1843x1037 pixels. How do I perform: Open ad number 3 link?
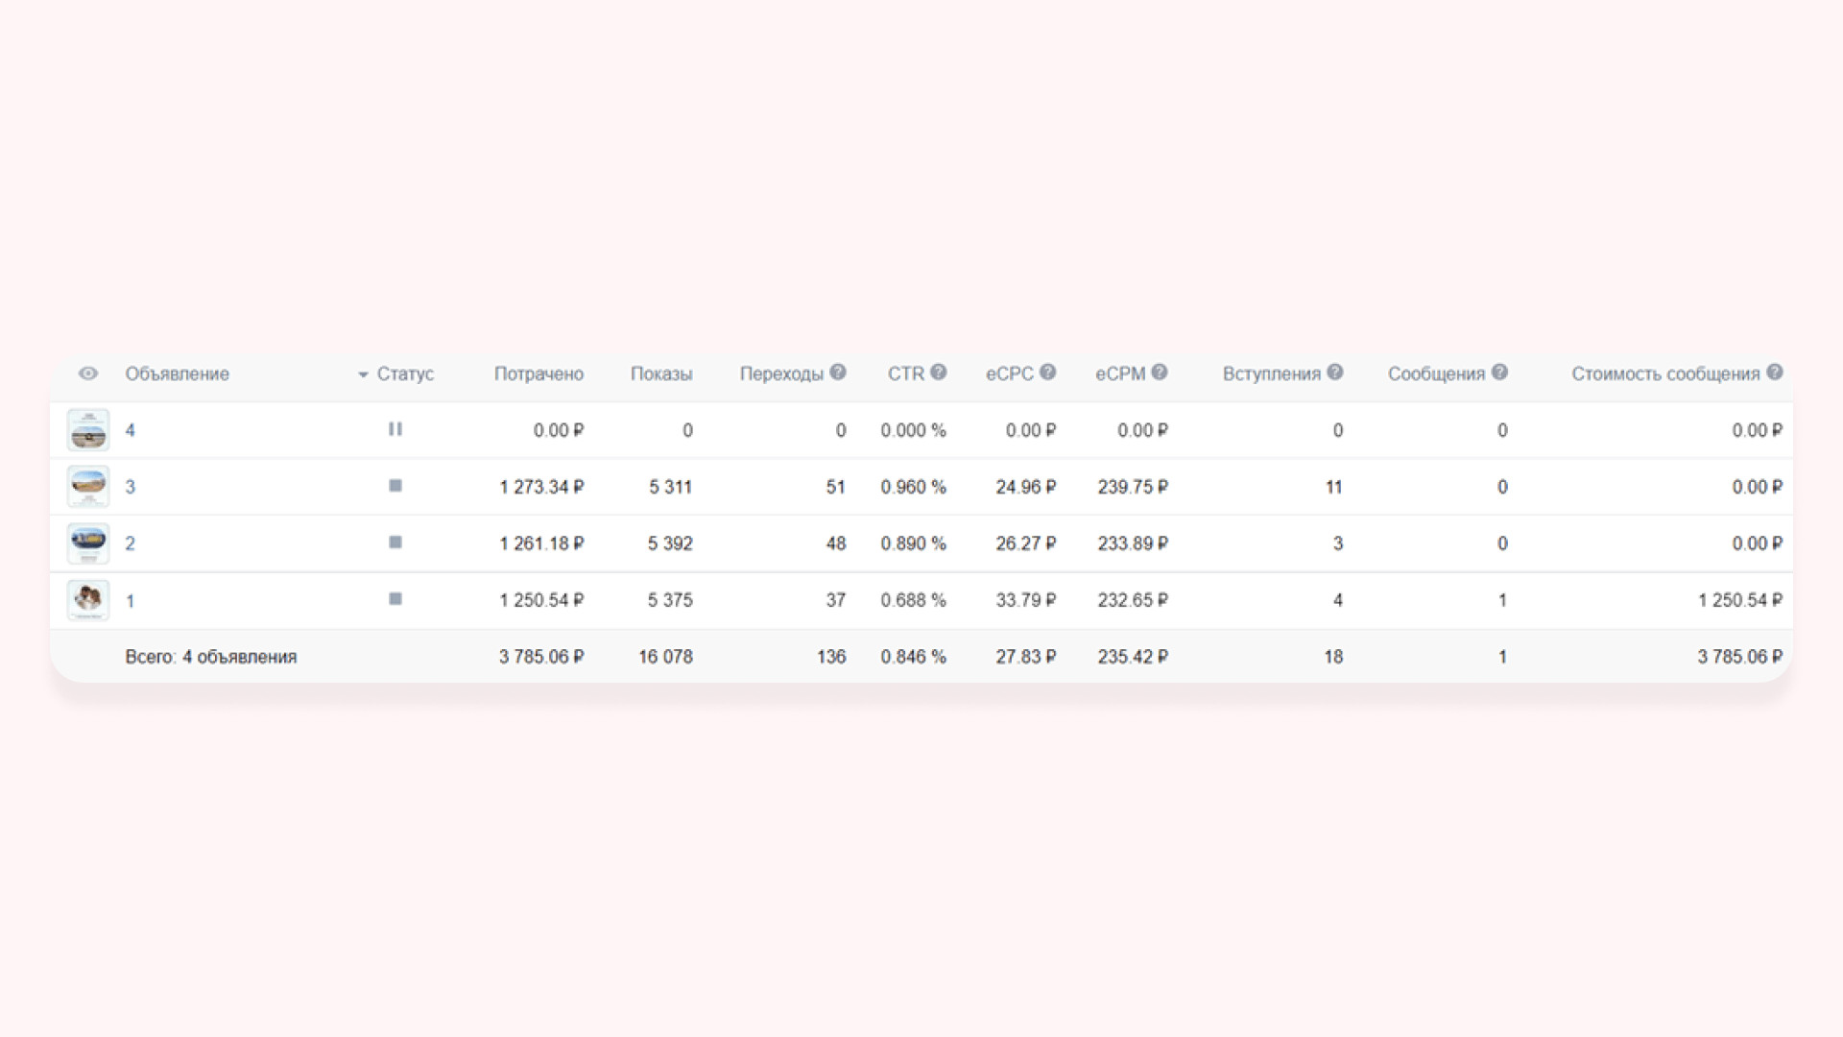131,487
